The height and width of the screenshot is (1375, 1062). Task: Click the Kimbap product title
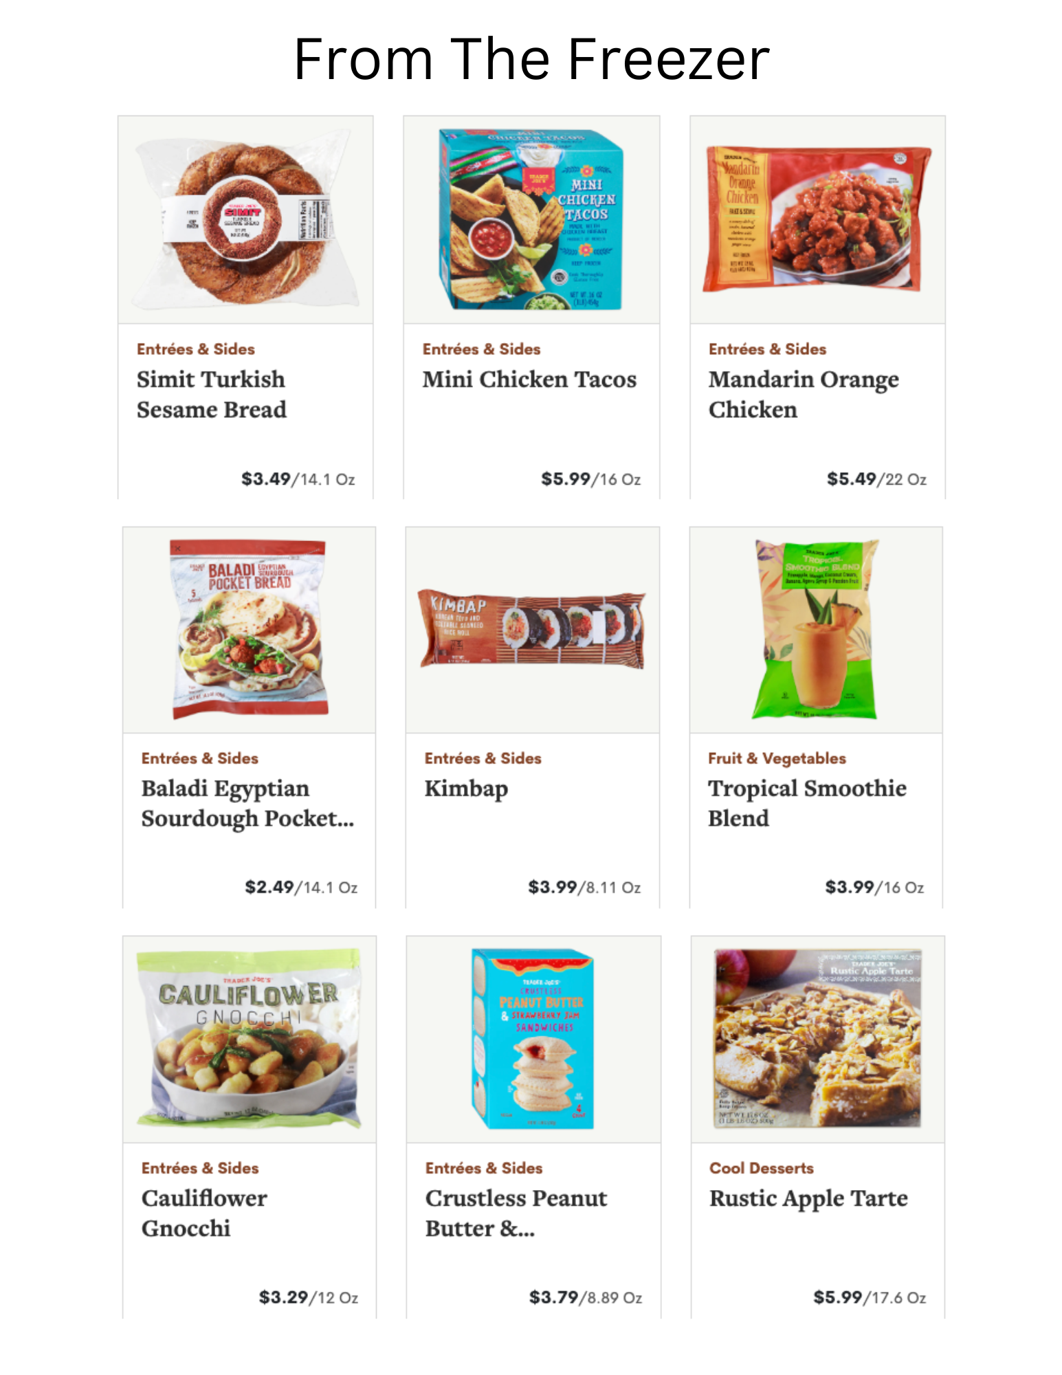[466, 789]
